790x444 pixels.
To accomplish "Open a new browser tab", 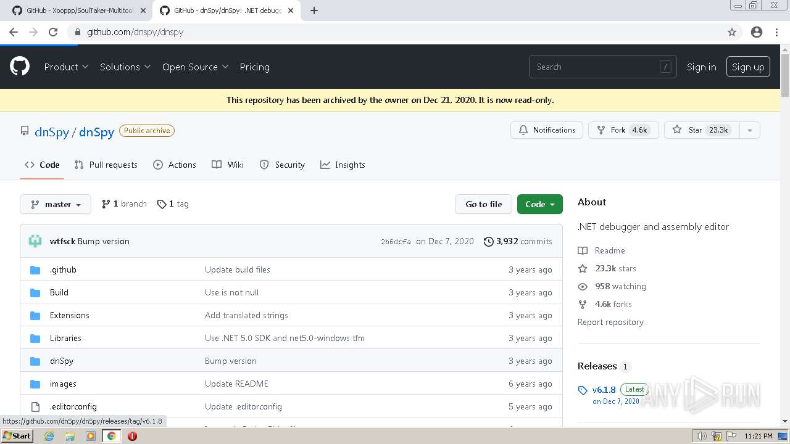I will click(x=314, y=10).
